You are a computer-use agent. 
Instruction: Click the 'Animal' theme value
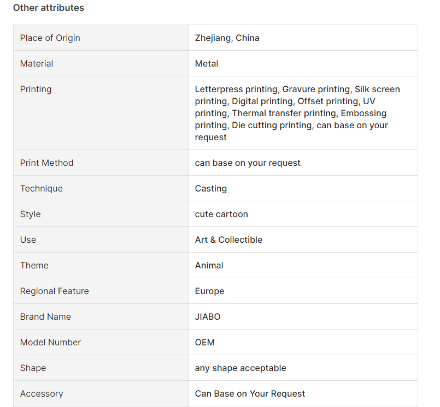coord(209,265)
